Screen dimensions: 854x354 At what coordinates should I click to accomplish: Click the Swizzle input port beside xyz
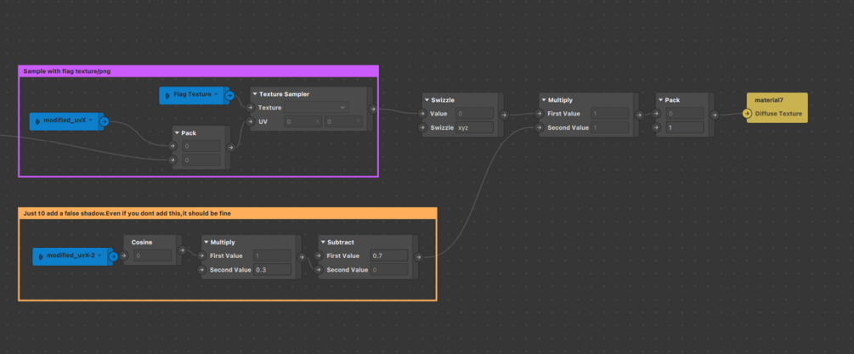[x=422, y=128]
